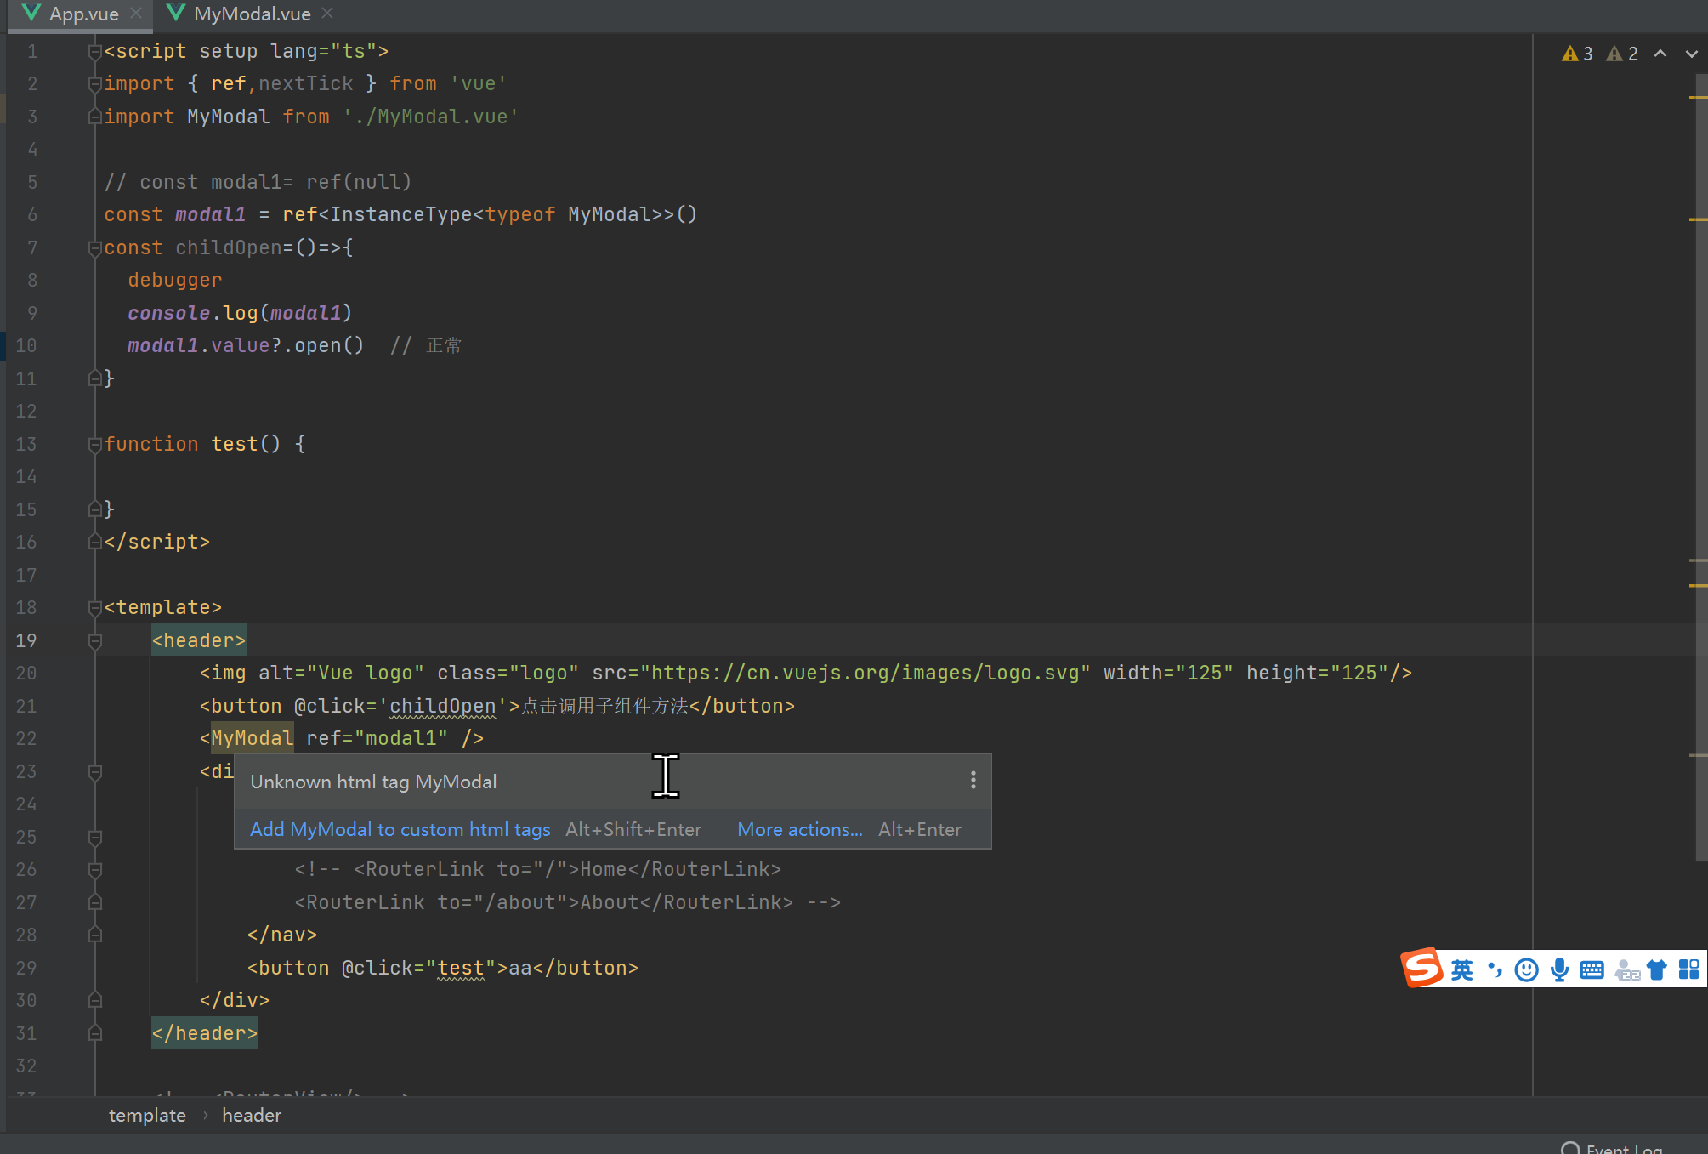This screenshot has width=1708, height=1154.
Task: Click the header breadcrumb at the bottom
Action: coord(252,1115)
